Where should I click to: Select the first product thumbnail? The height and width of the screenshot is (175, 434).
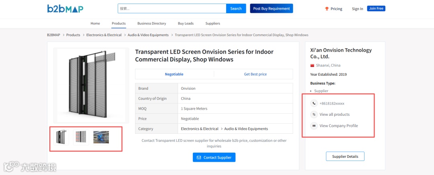(61, 137)
